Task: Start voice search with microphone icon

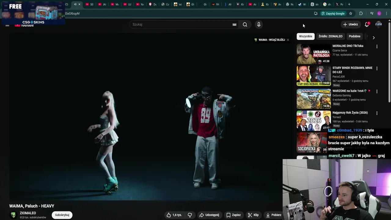Action: (x=259, y=24)
